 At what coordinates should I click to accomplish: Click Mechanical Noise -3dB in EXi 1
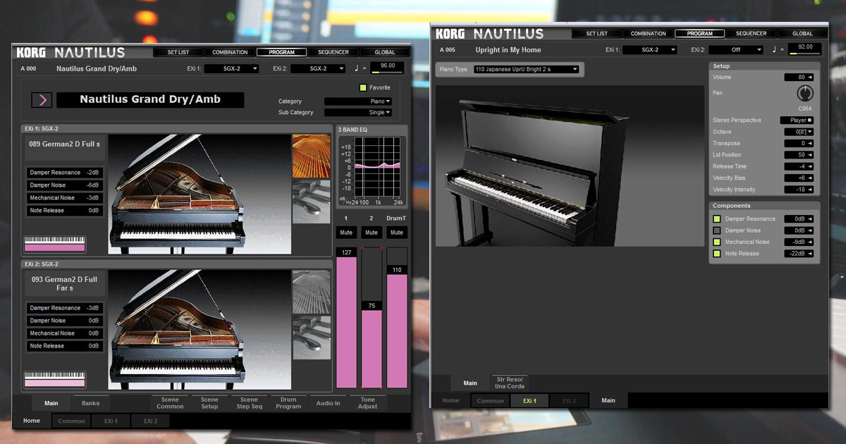[65, 198]
